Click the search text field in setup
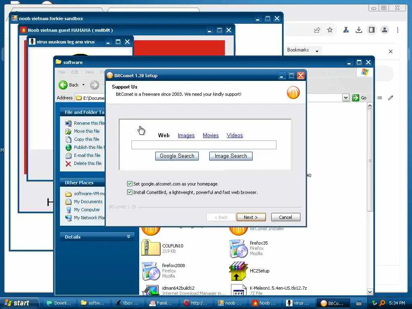Viewport: 412px width, 309px height. point(204,145)
